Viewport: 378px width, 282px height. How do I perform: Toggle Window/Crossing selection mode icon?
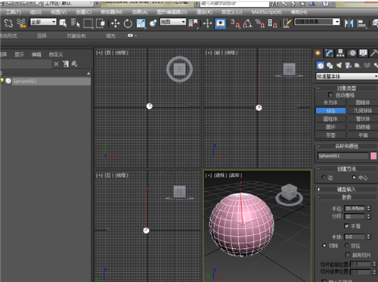[101, 23]
